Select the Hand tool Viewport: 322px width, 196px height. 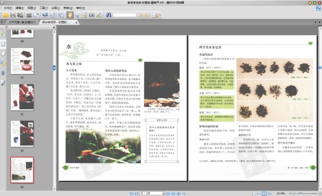70,15
